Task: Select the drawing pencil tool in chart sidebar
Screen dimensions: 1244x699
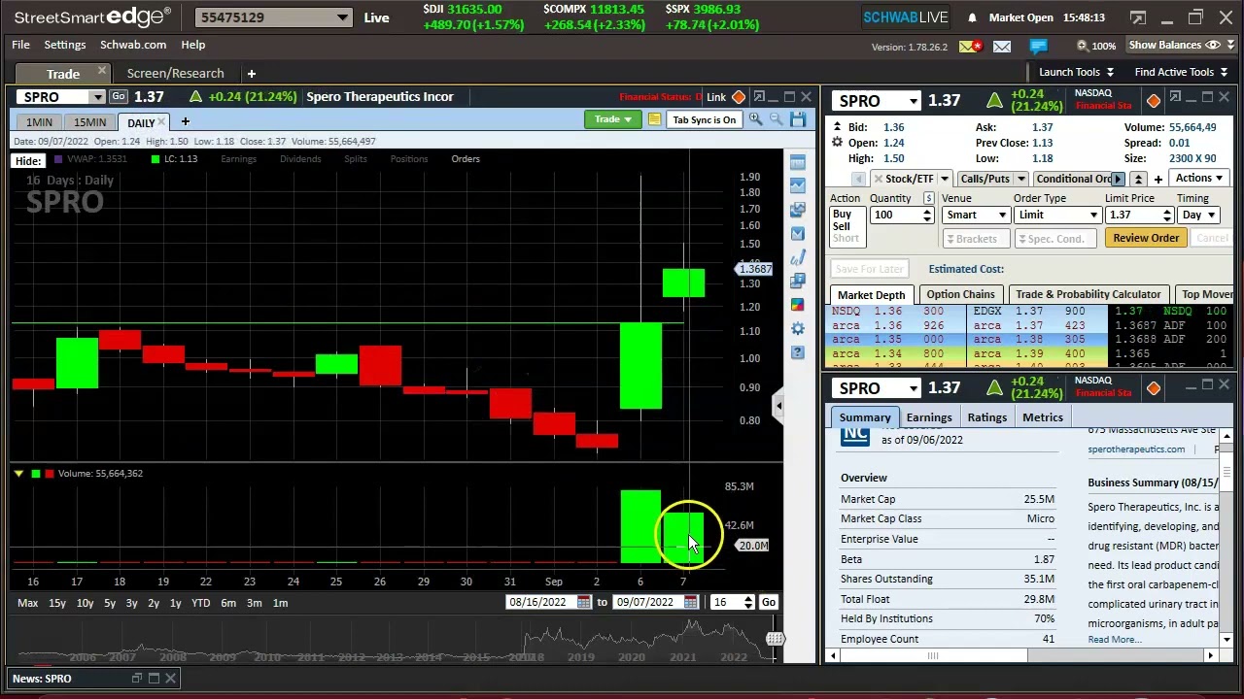Action: 798,257
